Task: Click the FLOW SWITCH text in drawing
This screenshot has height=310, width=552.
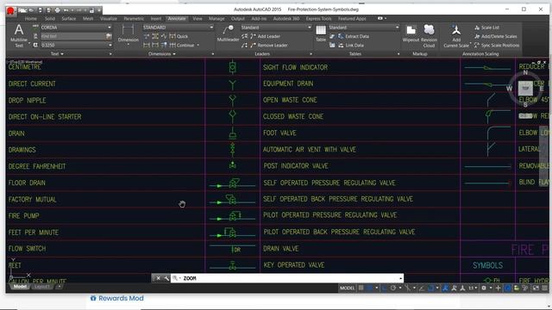Action: 27,249
